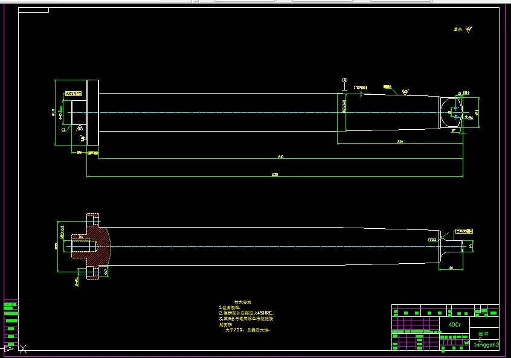Pick the roughness symbol on the taper surface
Screen dimensions: 511x358
pyautogui.click(x=405, y=92)
